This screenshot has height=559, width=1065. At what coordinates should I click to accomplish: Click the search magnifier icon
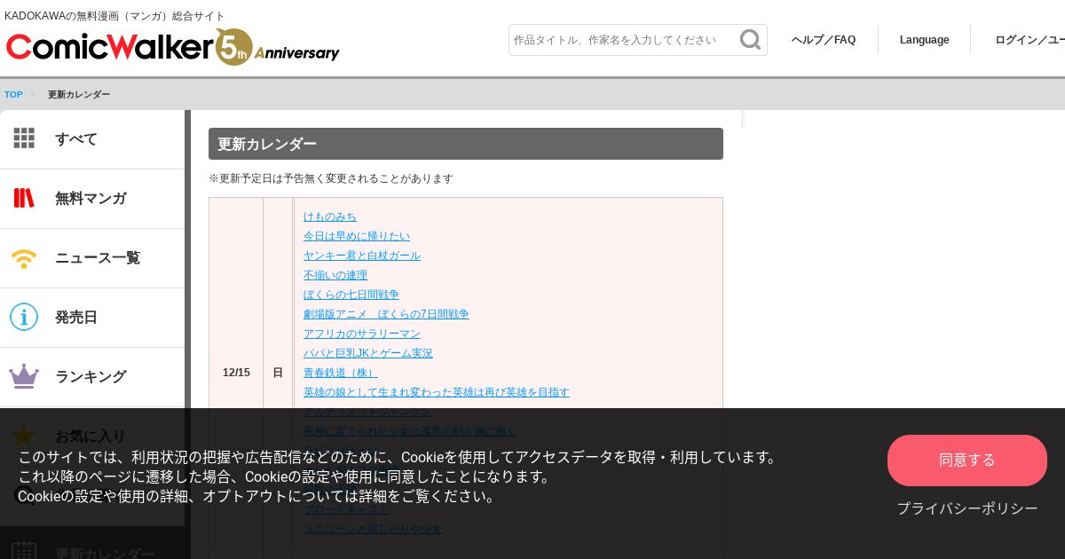point(751,40)
